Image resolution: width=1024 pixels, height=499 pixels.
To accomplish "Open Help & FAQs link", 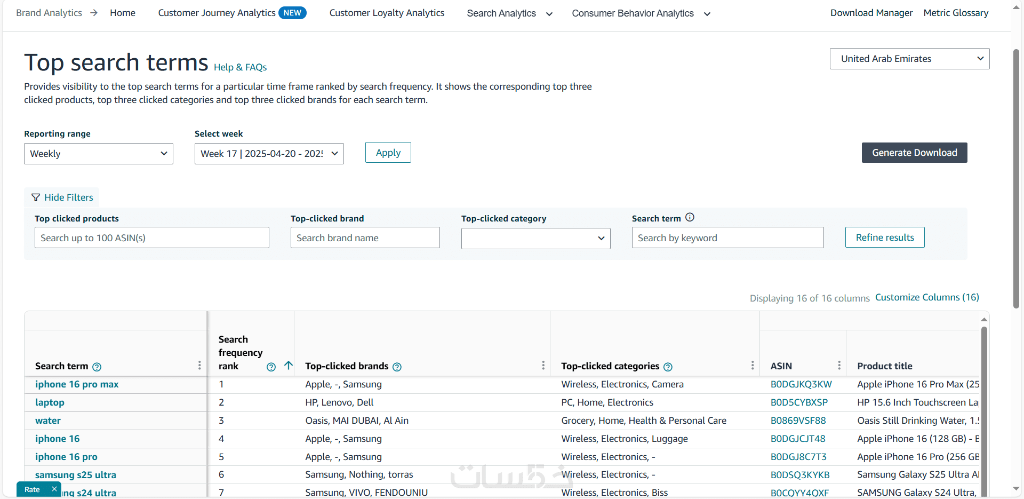I will tap(240, 67).
